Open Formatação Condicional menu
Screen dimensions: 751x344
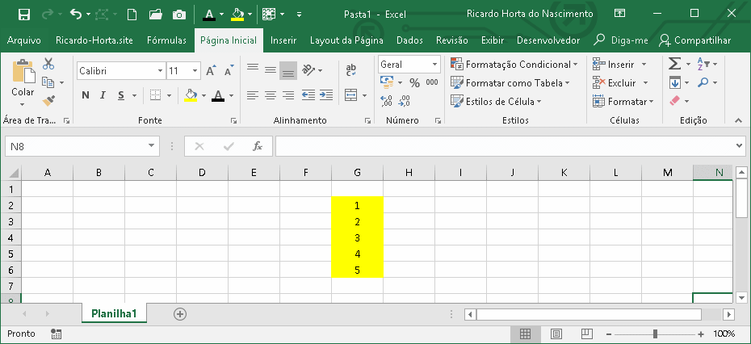click(x=514, y=65)
